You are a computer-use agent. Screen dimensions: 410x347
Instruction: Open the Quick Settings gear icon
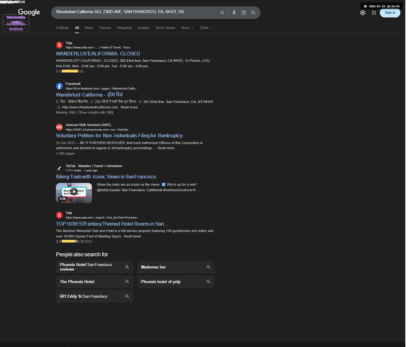(x=363, y=13)
